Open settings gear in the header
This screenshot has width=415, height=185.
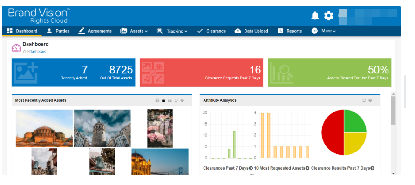[x=329, y=16]
